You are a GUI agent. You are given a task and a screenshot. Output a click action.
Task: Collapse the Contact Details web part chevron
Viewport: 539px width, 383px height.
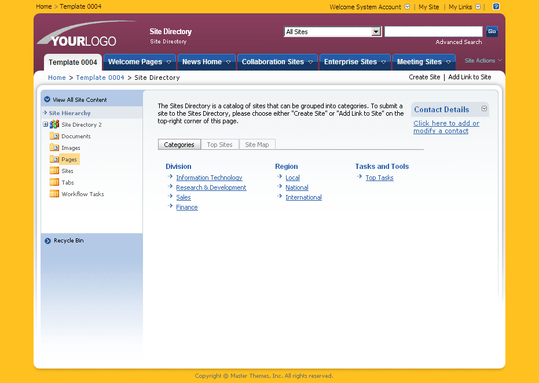(x=484, y=109)
